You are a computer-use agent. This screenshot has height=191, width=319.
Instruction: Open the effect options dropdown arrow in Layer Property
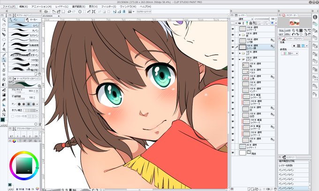pyautogui.click(x=307, y=46)
